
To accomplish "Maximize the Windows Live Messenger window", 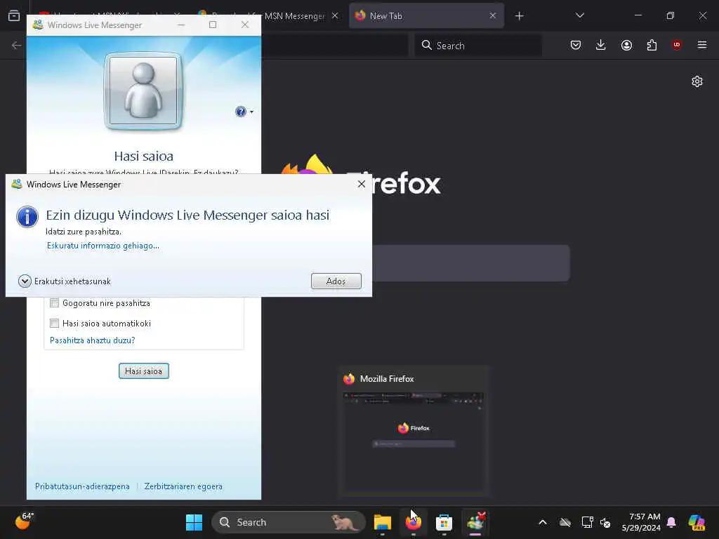I will [x=213, y=25].
